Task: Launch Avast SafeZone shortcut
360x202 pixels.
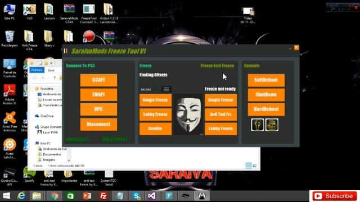Action: point(10,148)
